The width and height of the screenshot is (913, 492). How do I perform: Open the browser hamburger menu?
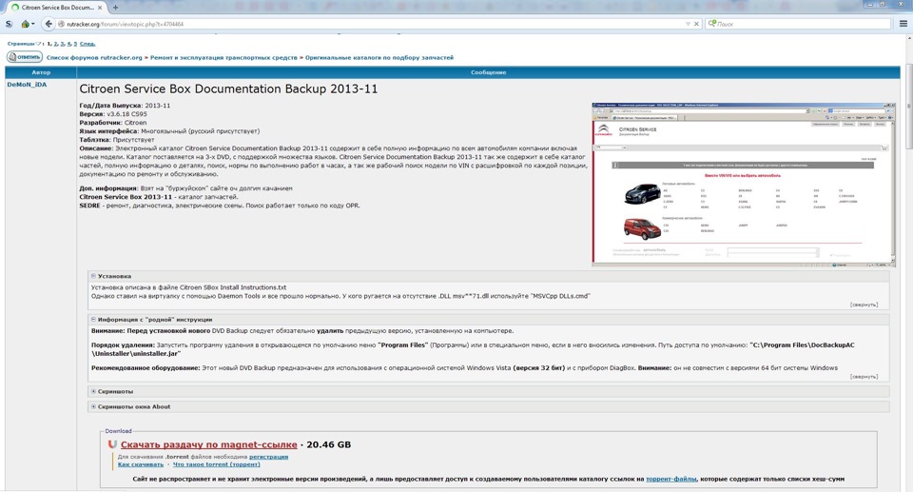(x=903, y=24)
